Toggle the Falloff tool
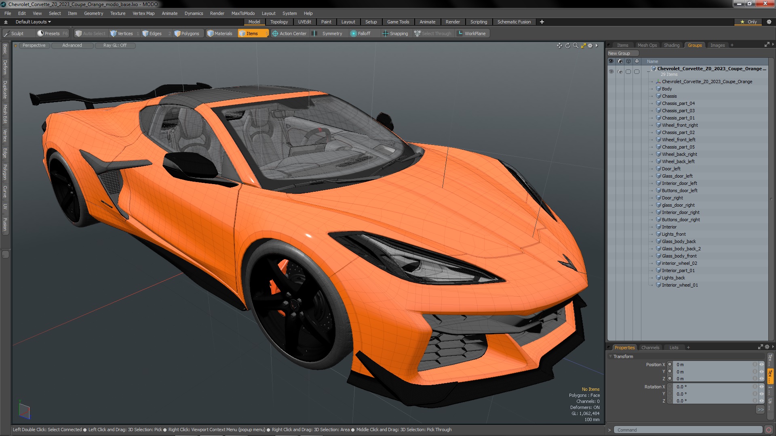 [x=360, y=34]
